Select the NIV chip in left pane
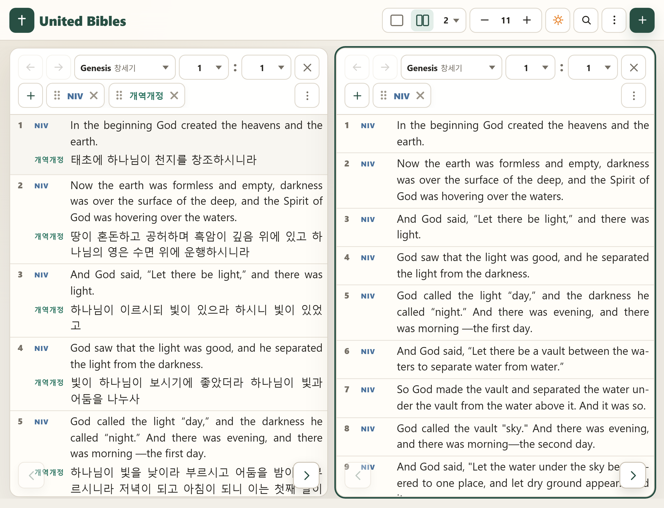The height and width of the screenshot is (508, 664). pos(75,96)
